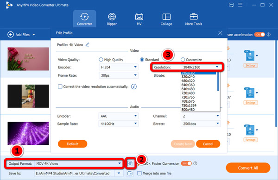Switch to the Collage tab

pos(166,19)
